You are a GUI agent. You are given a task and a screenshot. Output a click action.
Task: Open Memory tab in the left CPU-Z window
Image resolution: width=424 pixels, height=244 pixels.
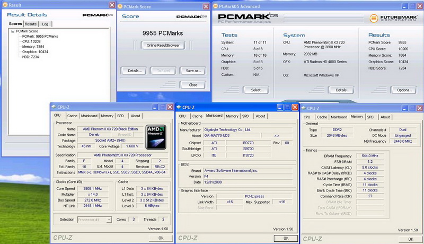click(107, 116)
